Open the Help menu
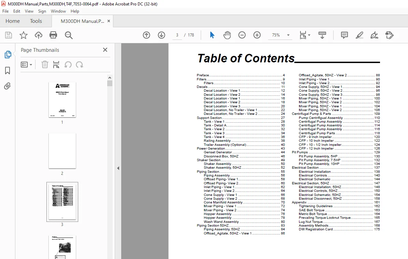The width and height of the screenshot is (408, 259). [75, 11]
